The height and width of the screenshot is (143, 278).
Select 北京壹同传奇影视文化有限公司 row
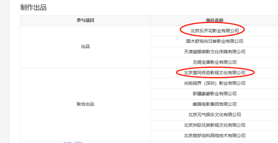pos(214,73)
